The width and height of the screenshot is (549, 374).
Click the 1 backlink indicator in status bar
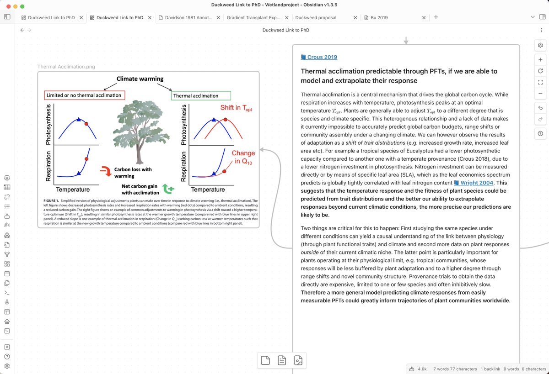[x=490, y=369]
